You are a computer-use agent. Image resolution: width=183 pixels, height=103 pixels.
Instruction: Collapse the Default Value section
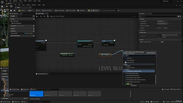140,33
